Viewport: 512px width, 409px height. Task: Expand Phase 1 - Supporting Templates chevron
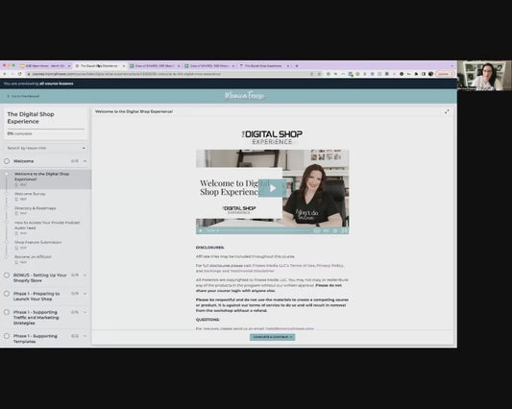[85, 336]
